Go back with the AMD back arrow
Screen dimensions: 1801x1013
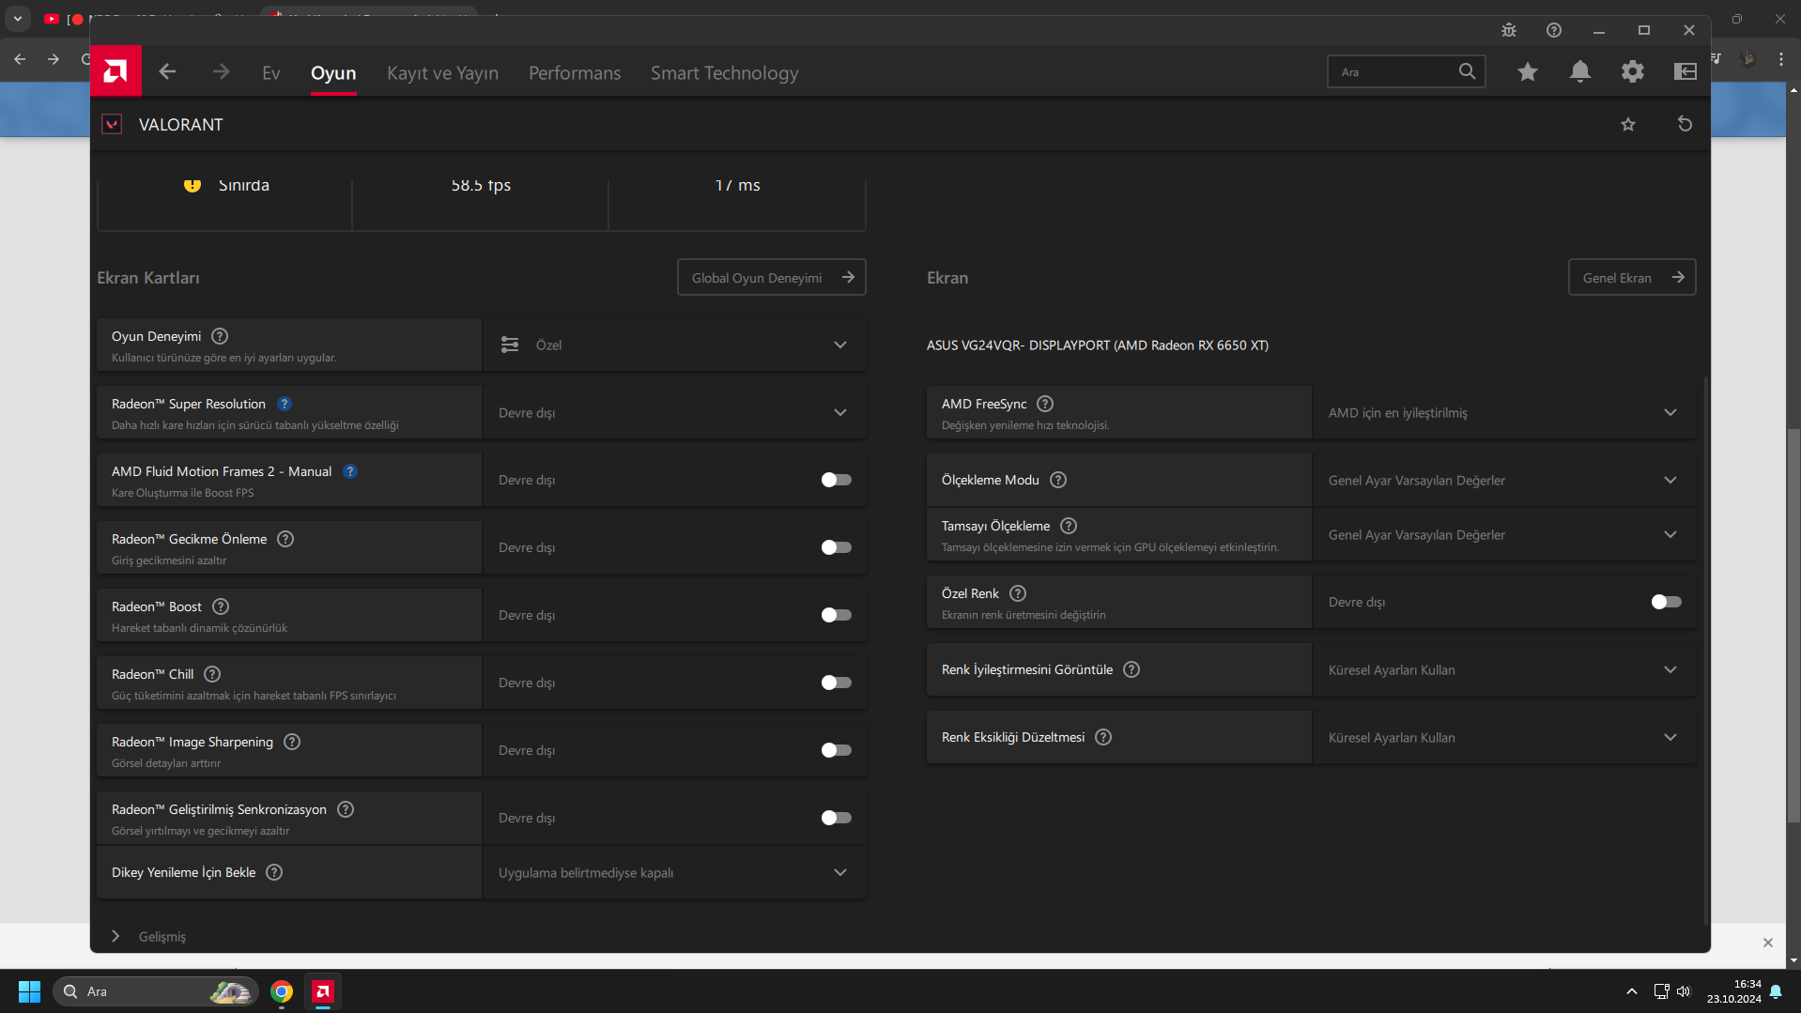coord(167,71)
